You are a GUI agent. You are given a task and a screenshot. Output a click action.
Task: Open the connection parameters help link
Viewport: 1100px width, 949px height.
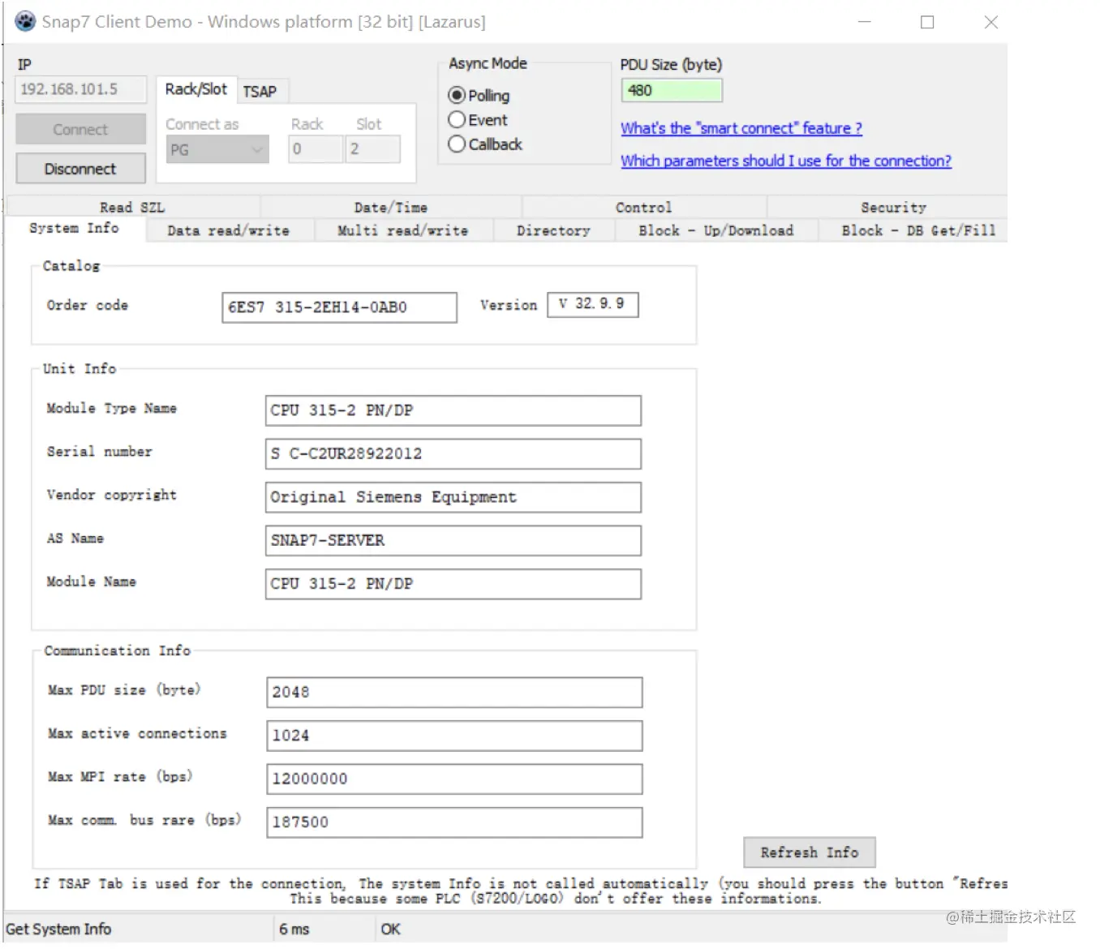[786, 161]
